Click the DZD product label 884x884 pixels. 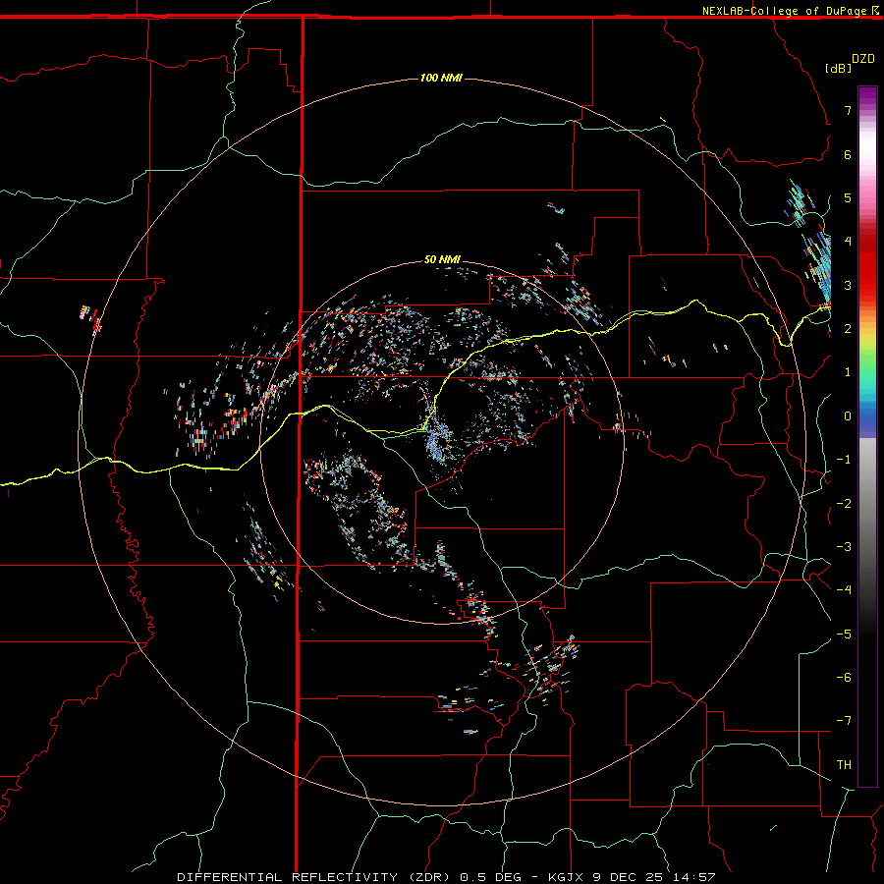tap(863, 59)
